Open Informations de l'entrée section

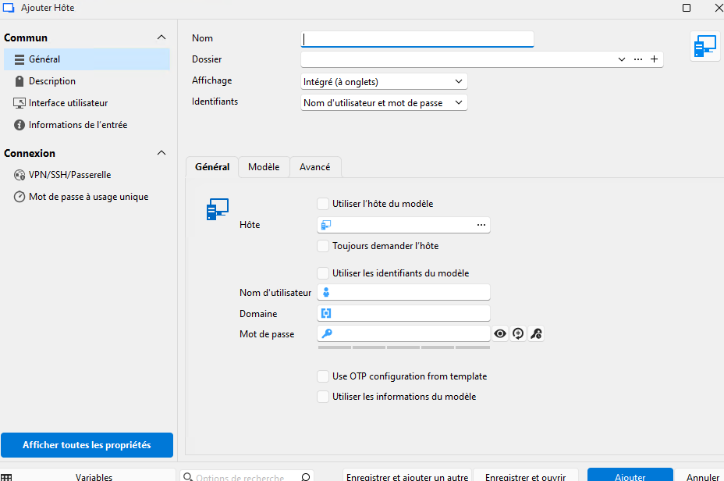(x=78, y=125)
